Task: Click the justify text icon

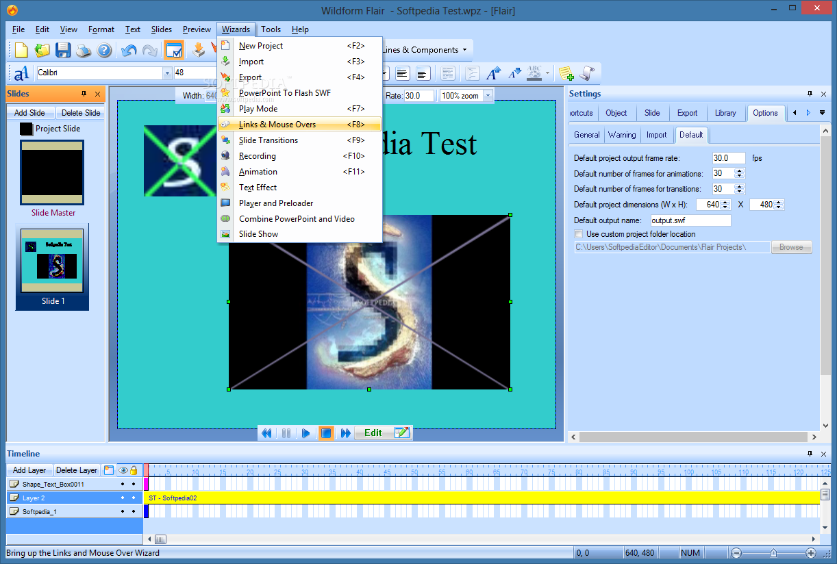Action: pyautogui.click(x=448, y=73)
